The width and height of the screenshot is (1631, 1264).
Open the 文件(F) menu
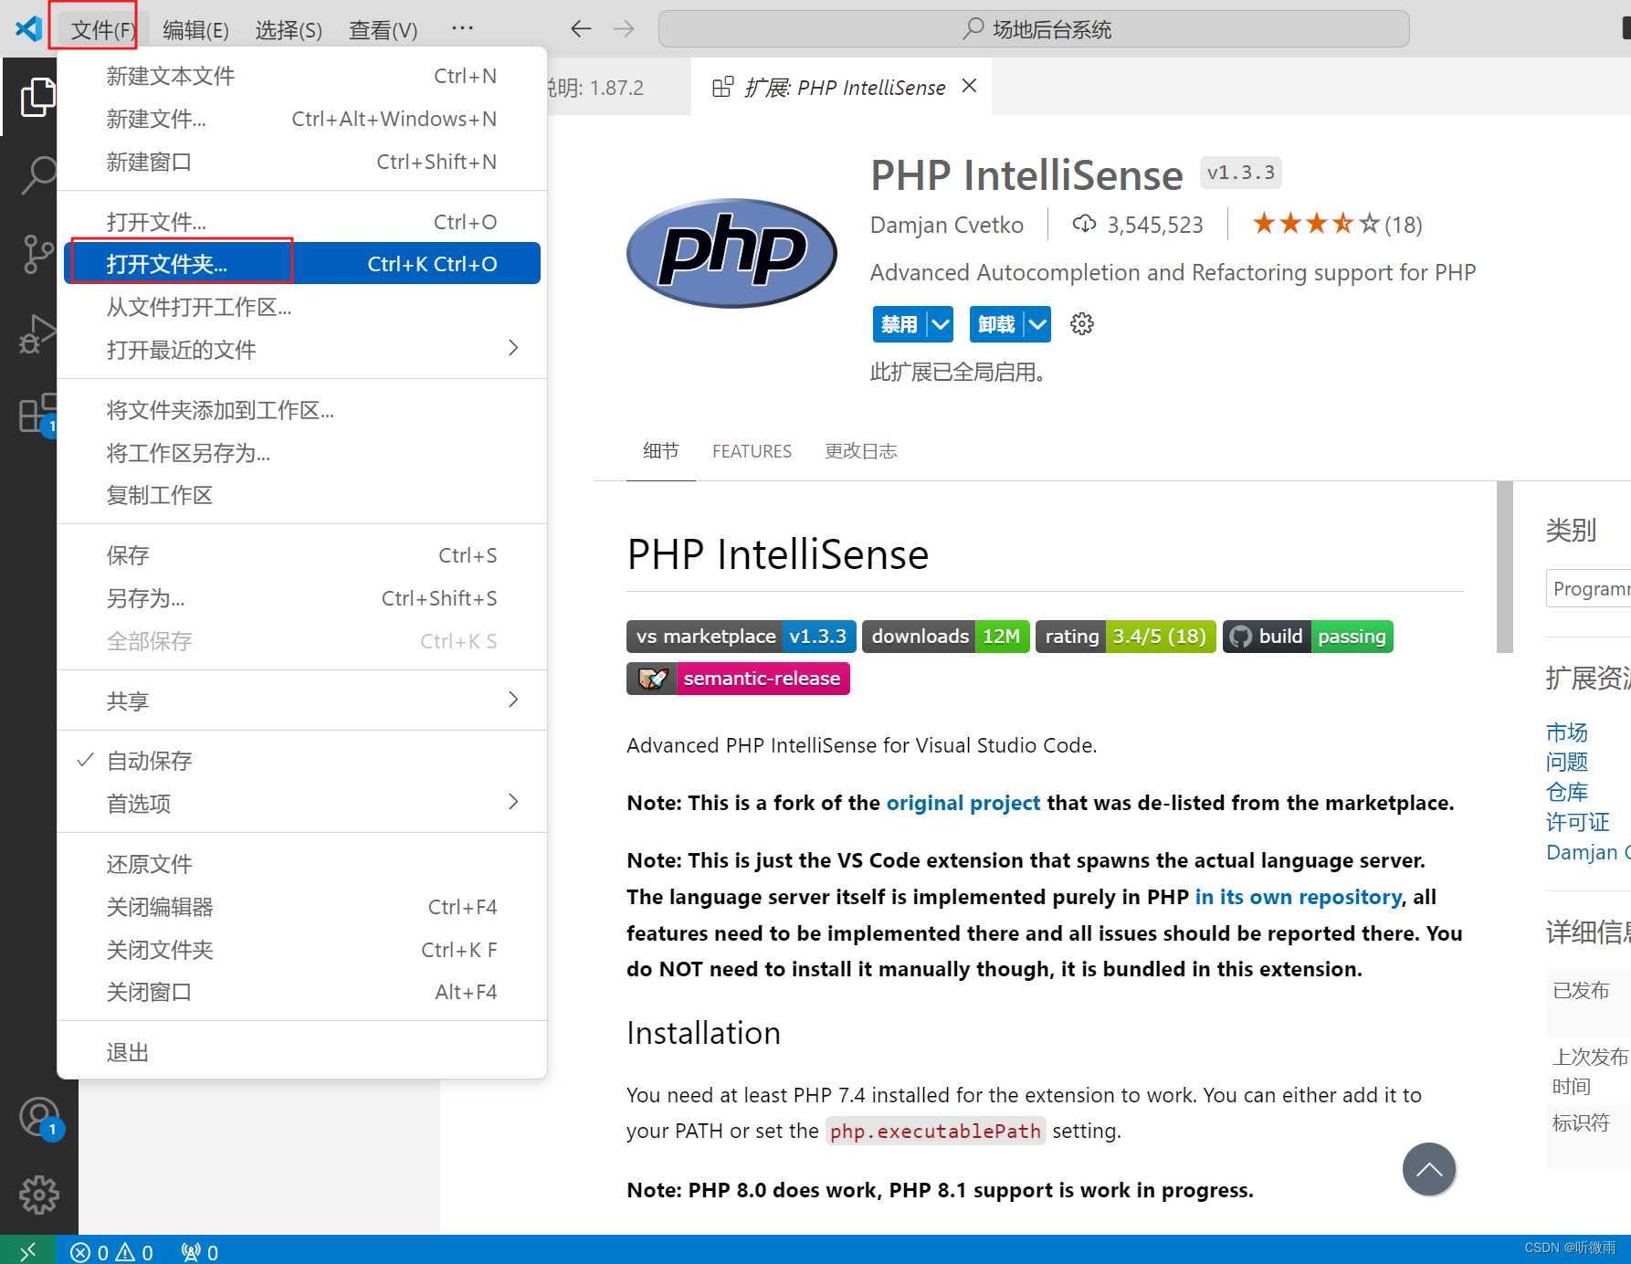102,30
